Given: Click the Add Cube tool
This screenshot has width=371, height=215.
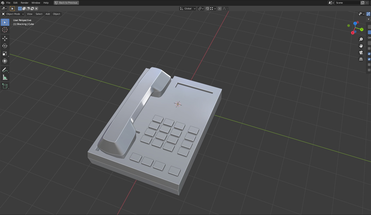Looking at the screenshot, I should point(5,86).
